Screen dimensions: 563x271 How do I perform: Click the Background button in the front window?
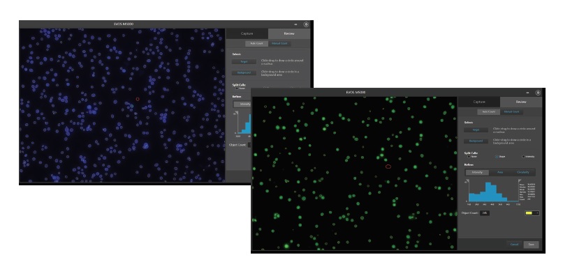pyautogui.click(x=476, y=141)
